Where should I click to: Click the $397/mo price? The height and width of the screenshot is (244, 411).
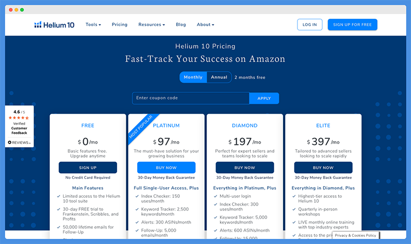[323, 142]
